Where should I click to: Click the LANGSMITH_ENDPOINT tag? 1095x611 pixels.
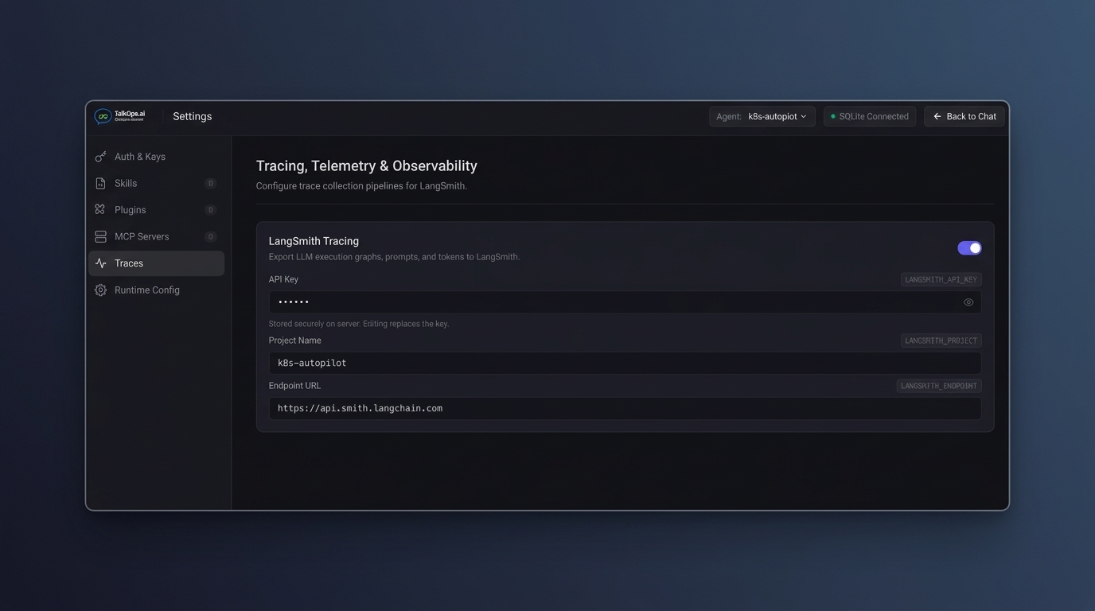click(939, 386)
